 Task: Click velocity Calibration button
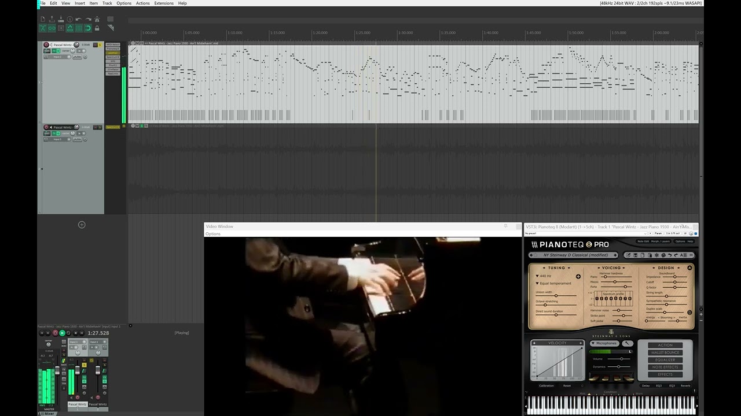546,385
